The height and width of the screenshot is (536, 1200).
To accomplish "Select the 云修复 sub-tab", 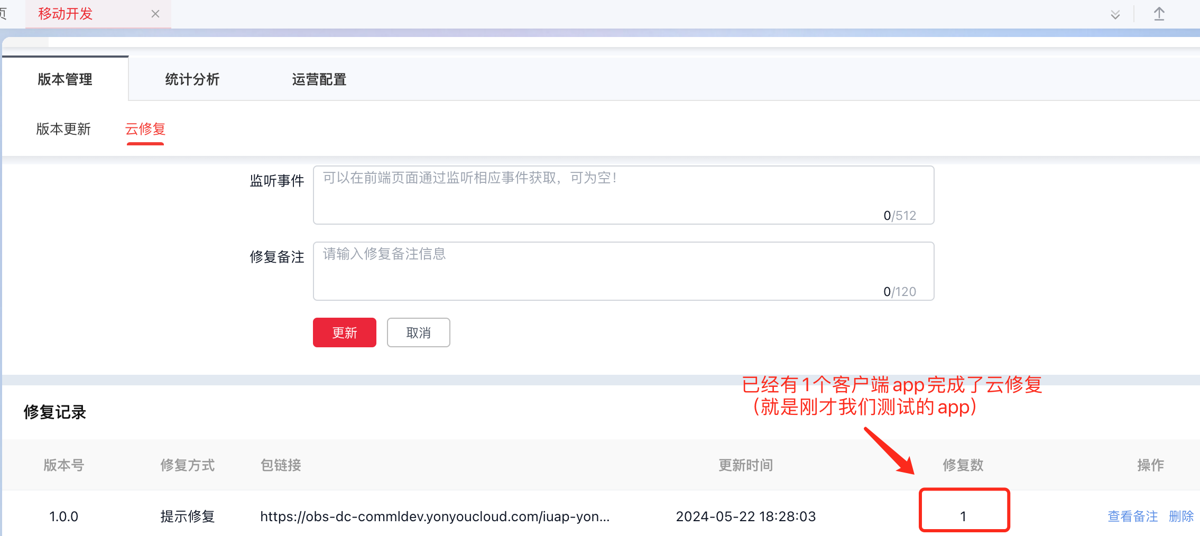I will [x=145, y=130].
